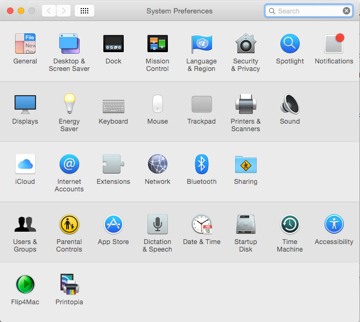Open Printers & Scanners settings
Viewport: 360px width, 322px height.
(245, 104)
